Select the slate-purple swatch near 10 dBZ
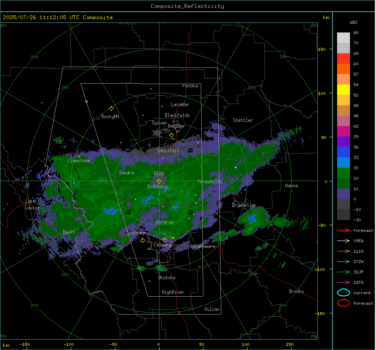Viewport: 375px width, 350px height. [343, 194]
